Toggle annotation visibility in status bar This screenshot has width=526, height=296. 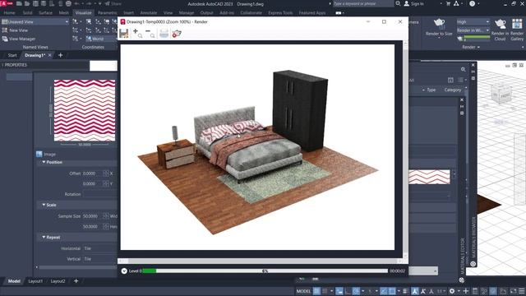pos(415,291)
